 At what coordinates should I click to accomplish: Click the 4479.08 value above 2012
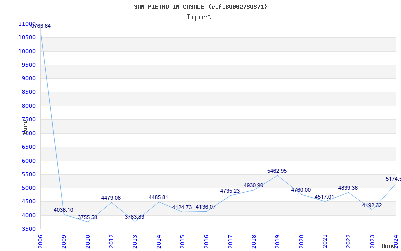click(111, 198)
